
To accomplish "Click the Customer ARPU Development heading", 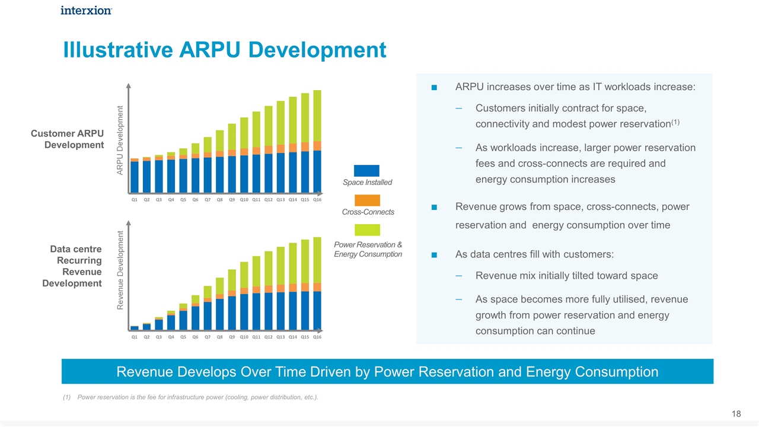I will pos(67,139).
